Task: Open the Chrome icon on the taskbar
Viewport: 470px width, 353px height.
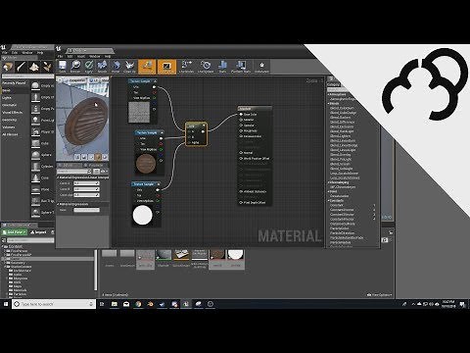Action: point(138,304)
